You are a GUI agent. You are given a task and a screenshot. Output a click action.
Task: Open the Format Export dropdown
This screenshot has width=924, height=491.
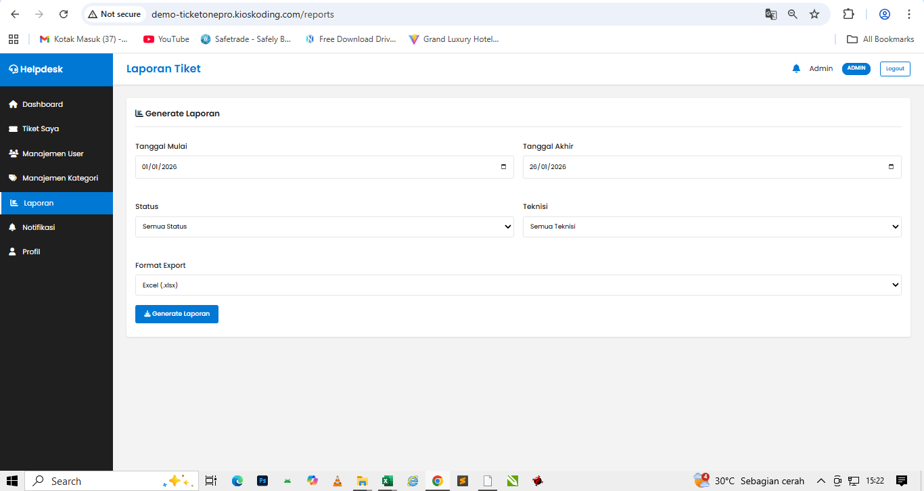tap(518, 285)
